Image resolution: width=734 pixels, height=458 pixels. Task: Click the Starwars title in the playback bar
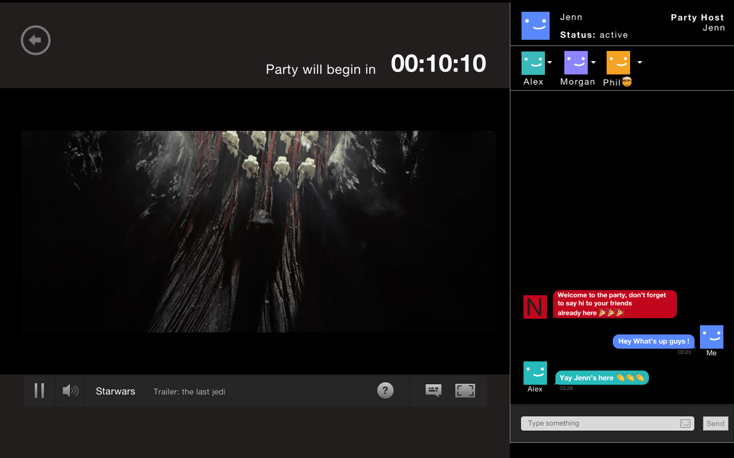115,391
